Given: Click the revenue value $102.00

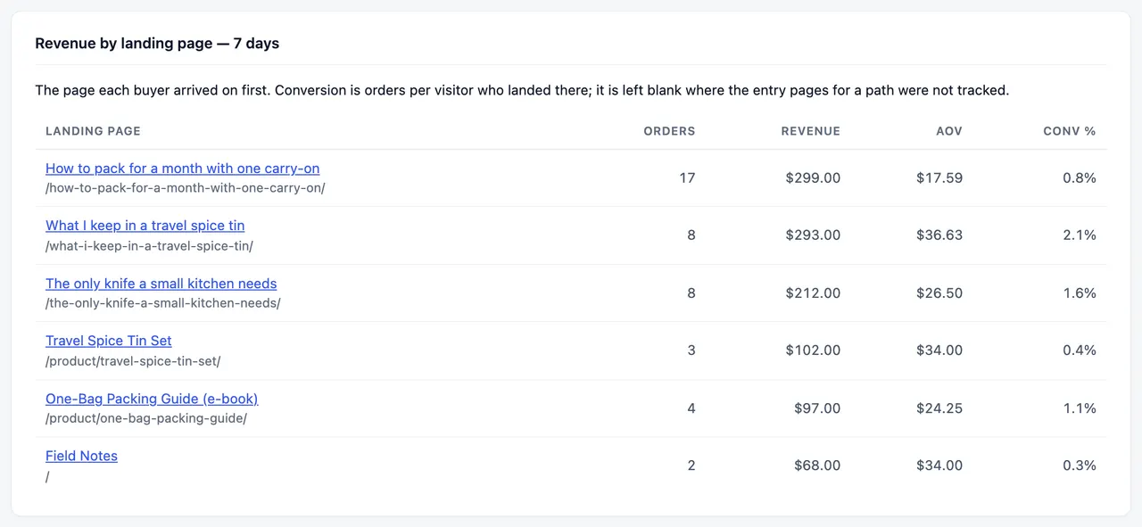Looking at the screenshot, I should click(813, 350).
